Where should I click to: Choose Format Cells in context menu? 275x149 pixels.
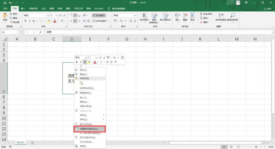[x=90, y=129]
